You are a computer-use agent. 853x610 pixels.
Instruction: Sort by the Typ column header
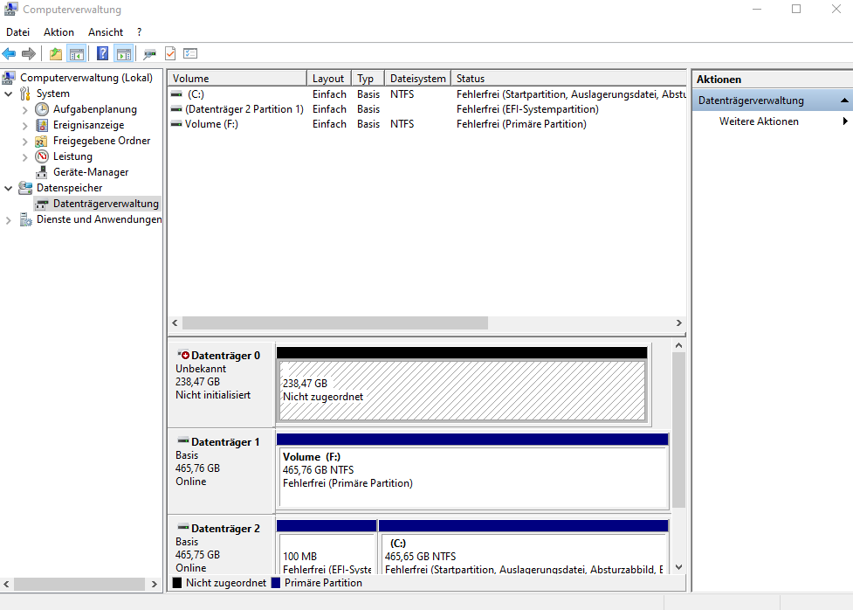[368, 79]
